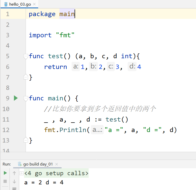The height and width of the screenshot is (190, 196).
Task: Close the hello_03.go editor tab
Action: 35,4
